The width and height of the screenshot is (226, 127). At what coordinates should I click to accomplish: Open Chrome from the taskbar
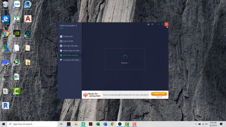(x=113, y=124)
